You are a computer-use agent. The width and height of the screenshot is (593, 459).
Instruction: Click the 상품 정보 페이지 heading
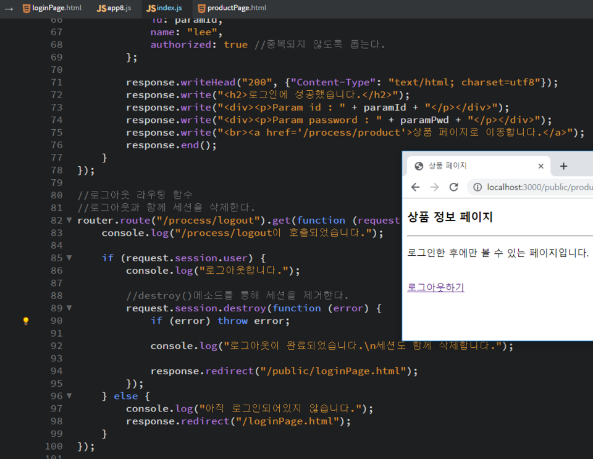450,217
